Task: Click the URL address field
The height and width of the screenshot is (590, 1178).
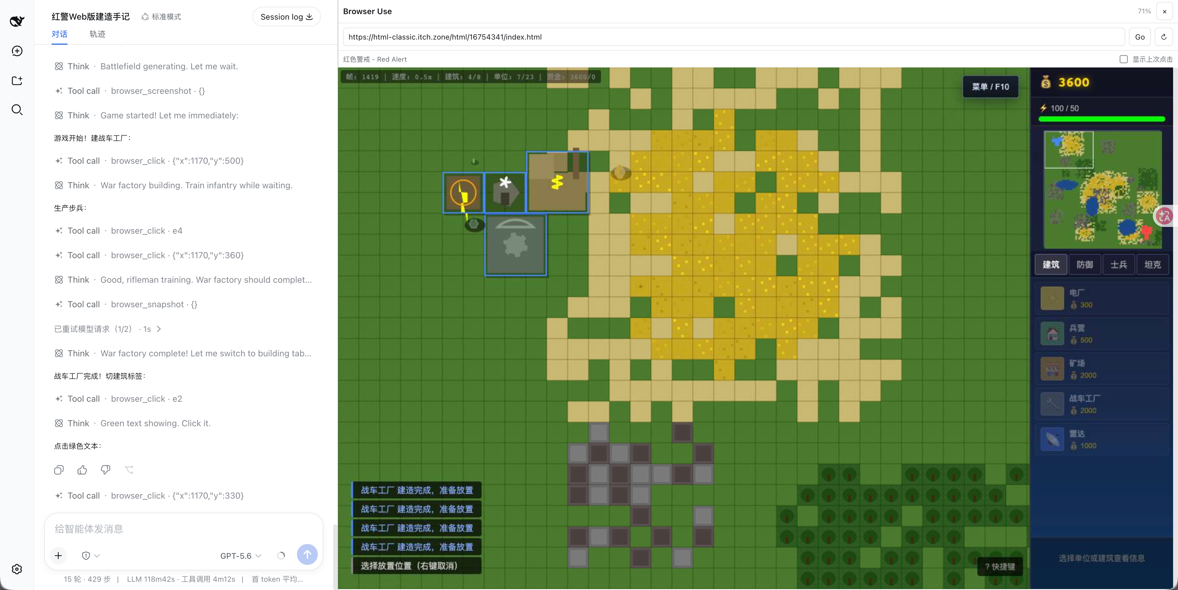Action: [x=734, y=37]
